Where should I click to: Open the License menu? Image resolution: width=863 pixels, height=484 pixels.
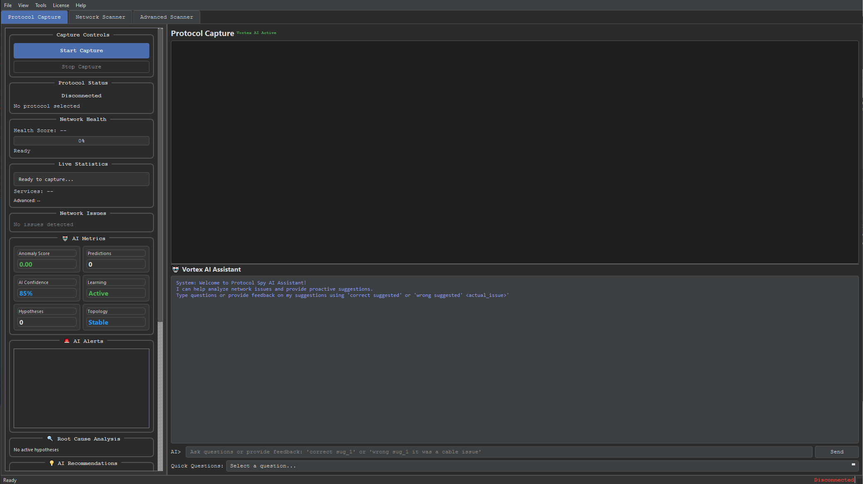coord(61,5)
